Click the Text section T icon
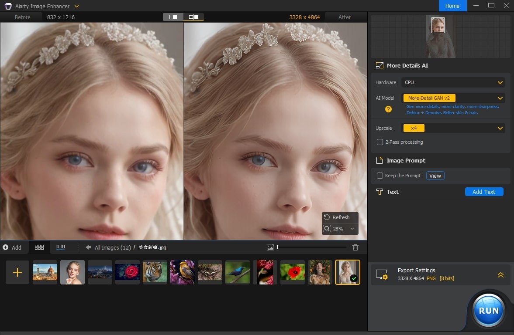This screenshot has height=335, width=514. [x=379, y=192]
